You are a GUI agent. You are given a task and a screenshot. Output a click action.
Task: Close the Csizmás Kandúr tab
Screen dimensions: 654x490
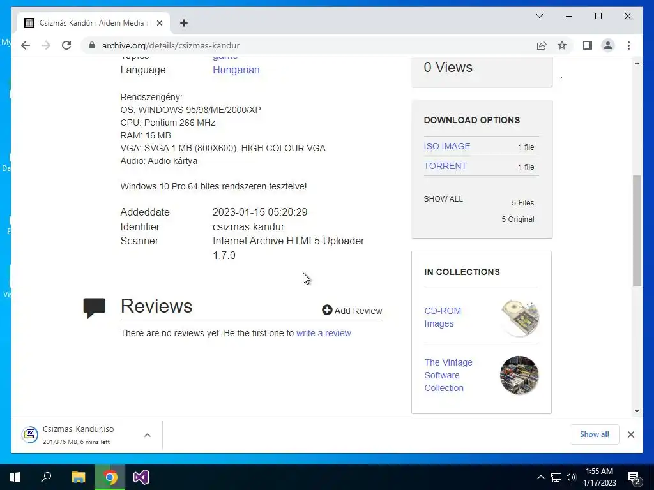[x=159, y=23]
